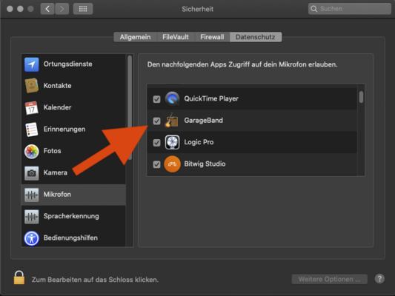Open the Kontakte address book icon

[31, 86]
